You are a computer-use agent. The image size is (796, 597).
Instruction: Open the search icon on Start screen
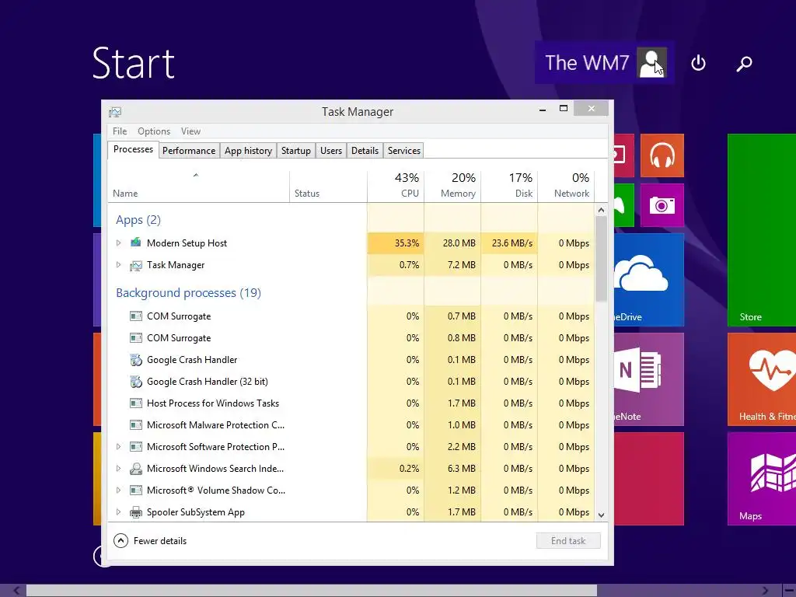coord(744,64)
